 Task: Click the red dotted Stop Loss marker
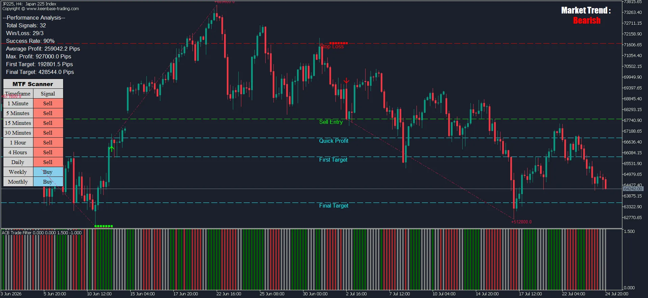point(339,43)
